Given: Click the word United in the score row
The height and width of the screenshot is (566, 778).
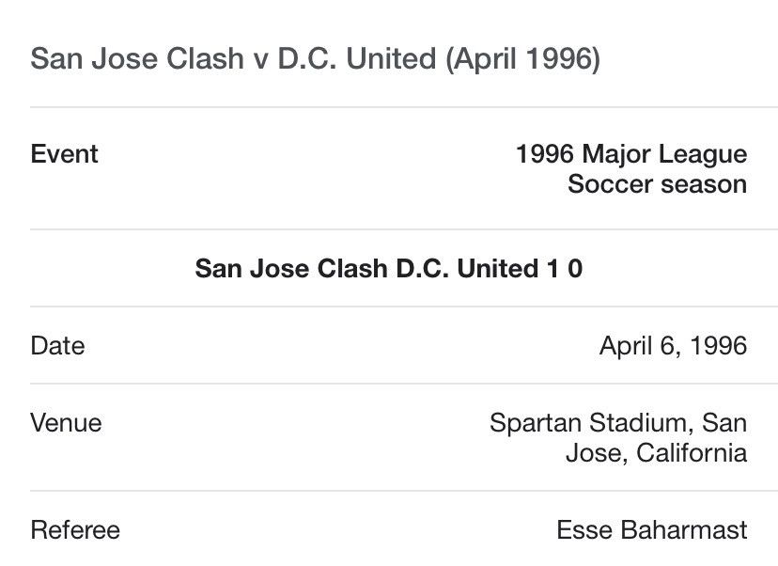Looking at the screenshot, I should (x=498, y=269).
